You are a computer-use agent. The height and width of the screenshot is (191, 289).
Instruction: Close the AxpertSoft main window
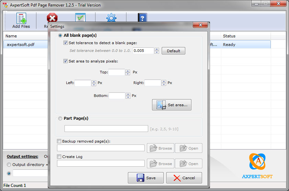click(x=278, y=4)
